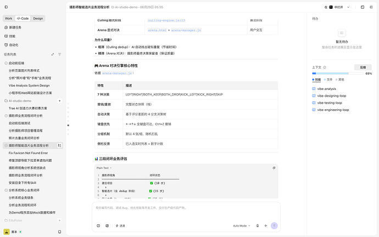Image resolution: width=379 pixels, height=237 pixels.
Task: Switch to the Code tab
Action: [x=23, y=18]
